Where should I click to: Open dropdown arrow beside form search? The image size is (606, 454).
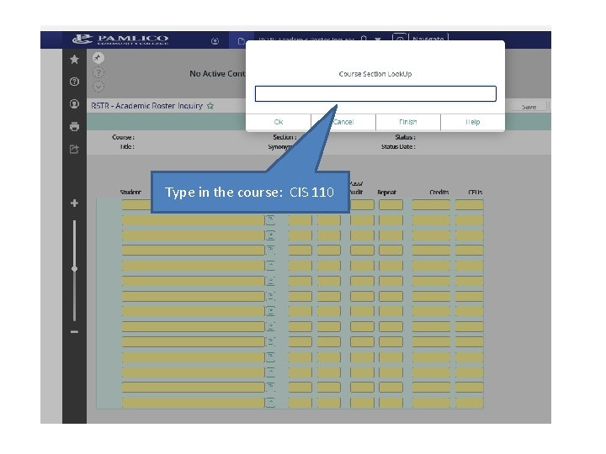(x=378, y=40)
